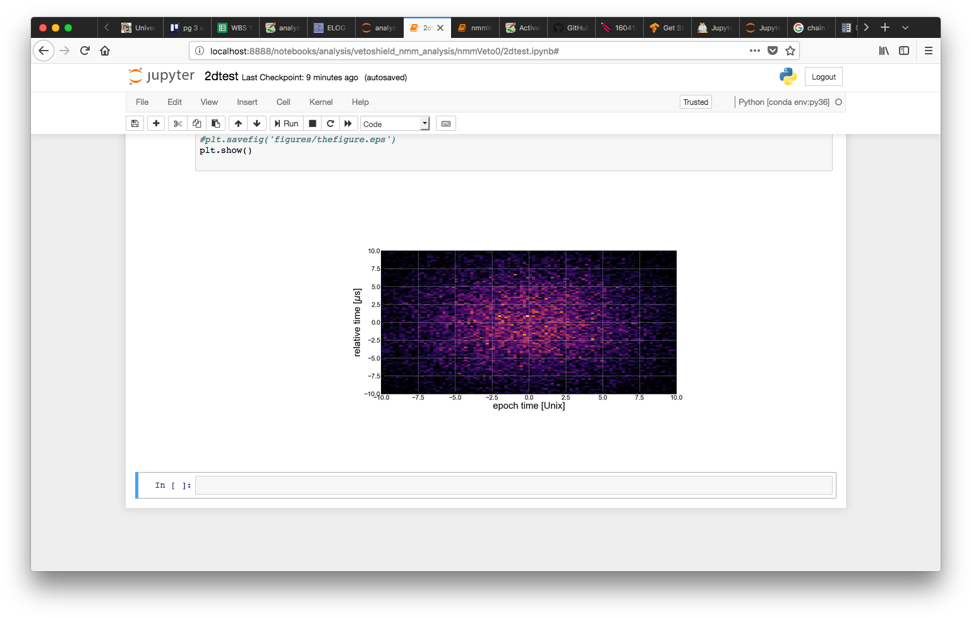Open the tab list chevron
Viewport: 971px width, 618px height.
(x=905, y=27)
